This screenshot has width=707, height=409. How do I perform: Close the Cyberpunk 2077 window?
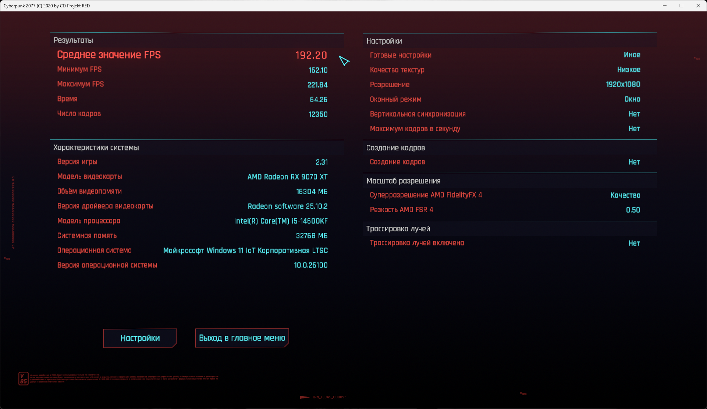[x=698, y=6]
